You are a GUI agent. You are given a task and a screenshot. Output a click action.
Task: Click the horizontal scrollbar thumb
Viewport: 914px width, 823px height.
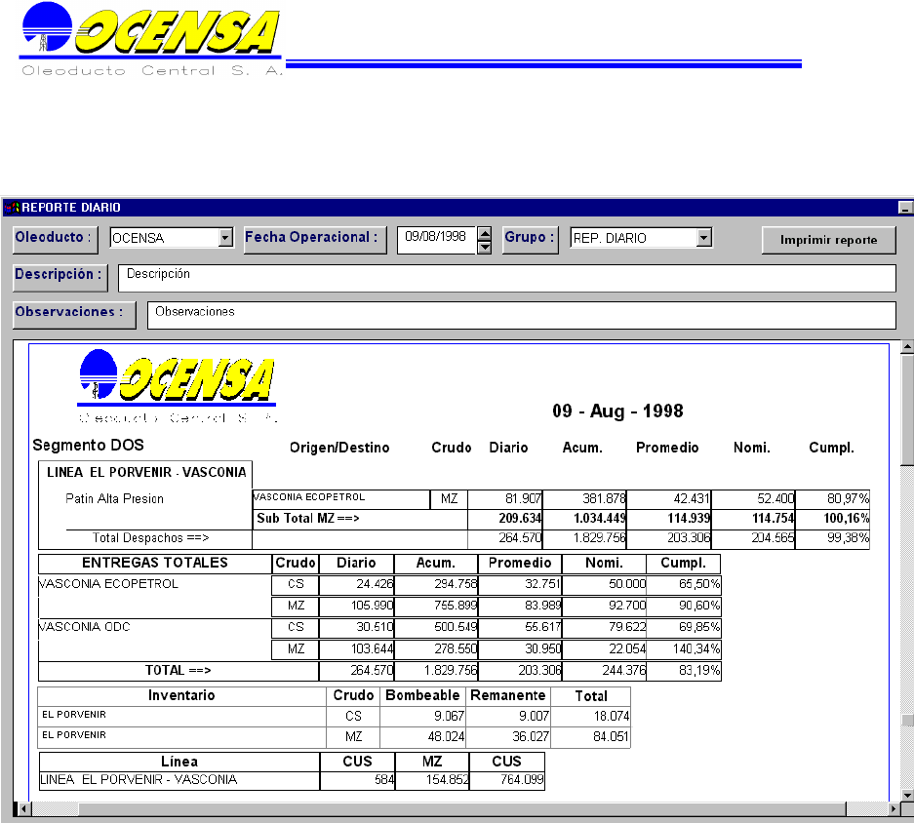click(461, 808)
